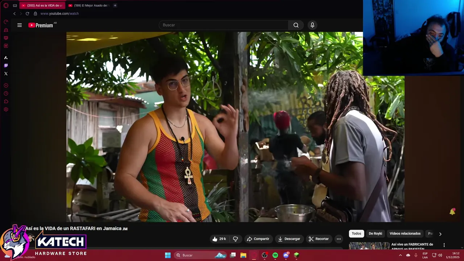Open the volume speaker icon in tray
Viewport: 464px width, 261px height.
tap(440, 255)
